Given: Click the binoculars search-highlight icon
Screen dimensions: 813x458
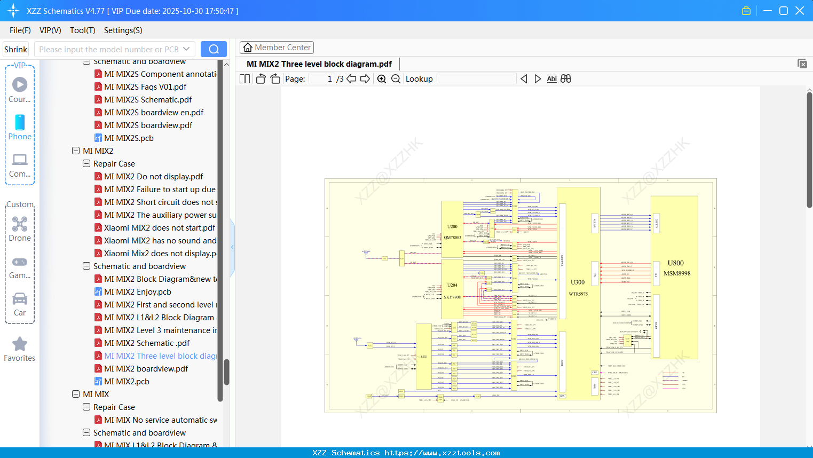Looking at the screenshot, I should tap(566, 78).
